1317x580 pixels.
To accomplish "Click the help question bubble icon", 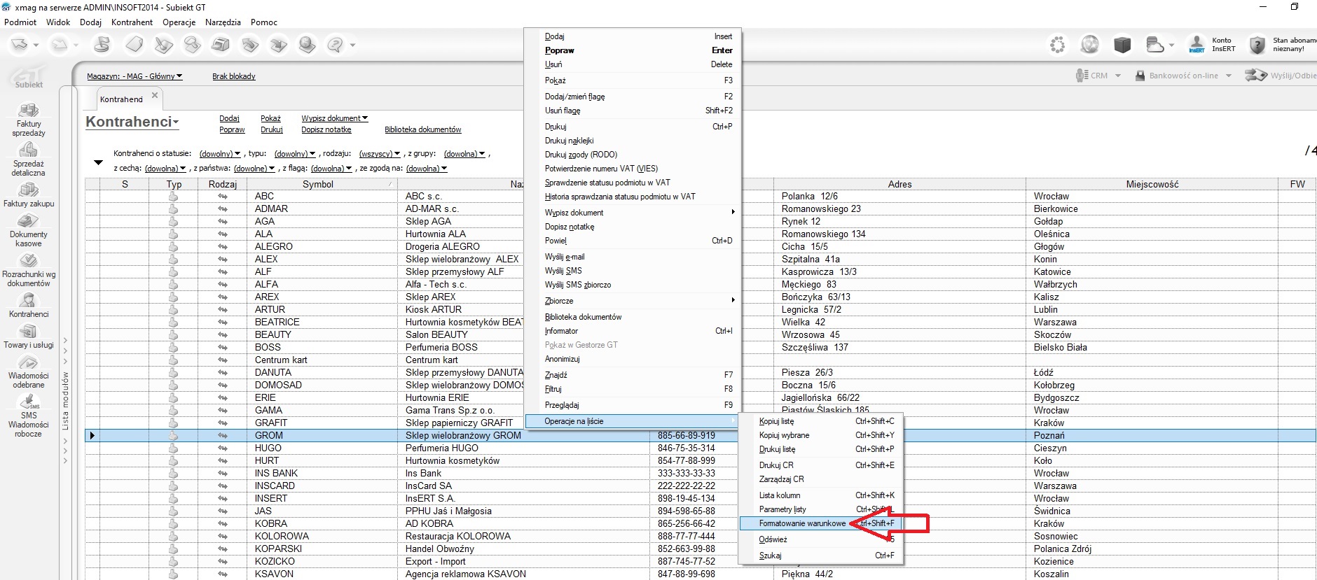I will tap(336, 45).
